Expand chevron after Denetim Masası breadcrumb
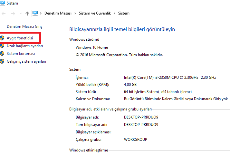 coord(75,13)
